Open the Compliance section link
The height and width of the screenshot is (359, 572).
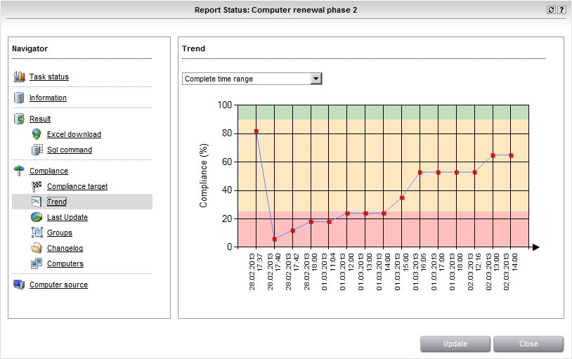(48, 171)
